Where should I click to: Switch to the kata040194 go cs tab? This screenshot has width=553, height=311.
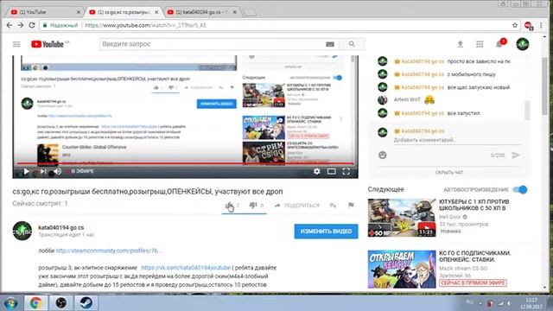[201, 12]
